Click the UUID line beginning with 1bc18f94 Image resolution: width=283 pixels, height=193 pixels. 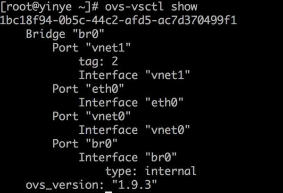(118, 21)
